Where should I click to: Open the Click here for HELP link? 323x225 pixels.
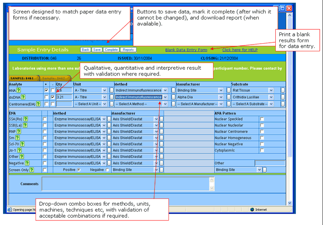[240, 50]
